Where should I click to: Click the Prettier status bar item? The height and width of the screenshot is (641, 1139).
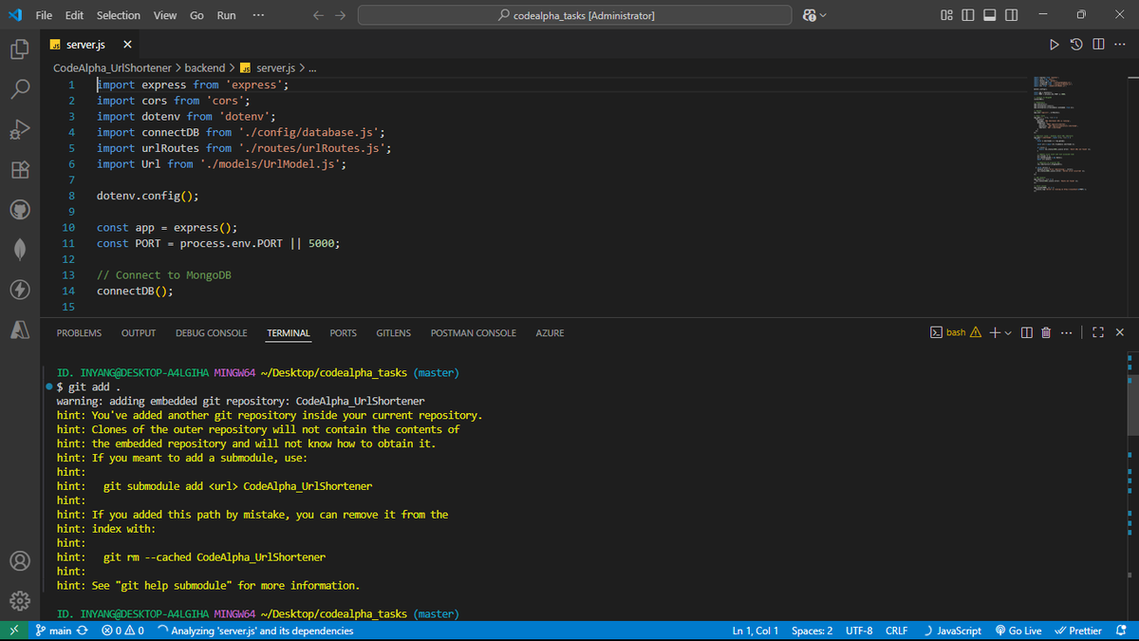(x=1078, y=631)
